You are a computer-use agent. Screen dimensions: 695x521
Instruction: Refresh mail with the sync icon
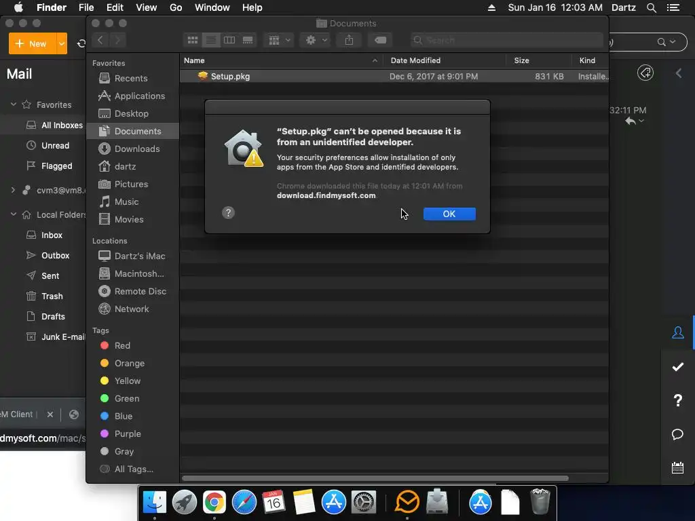pos(81,43)
